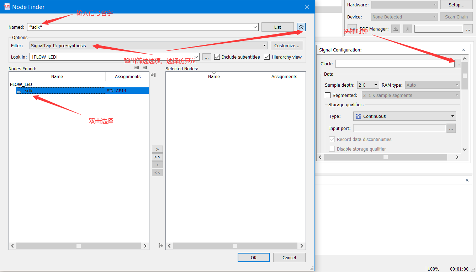Click the arrow-to-bar icon beside Selected Nodes
The width and height of the screenshot is (476, 272).
[153, 75]
